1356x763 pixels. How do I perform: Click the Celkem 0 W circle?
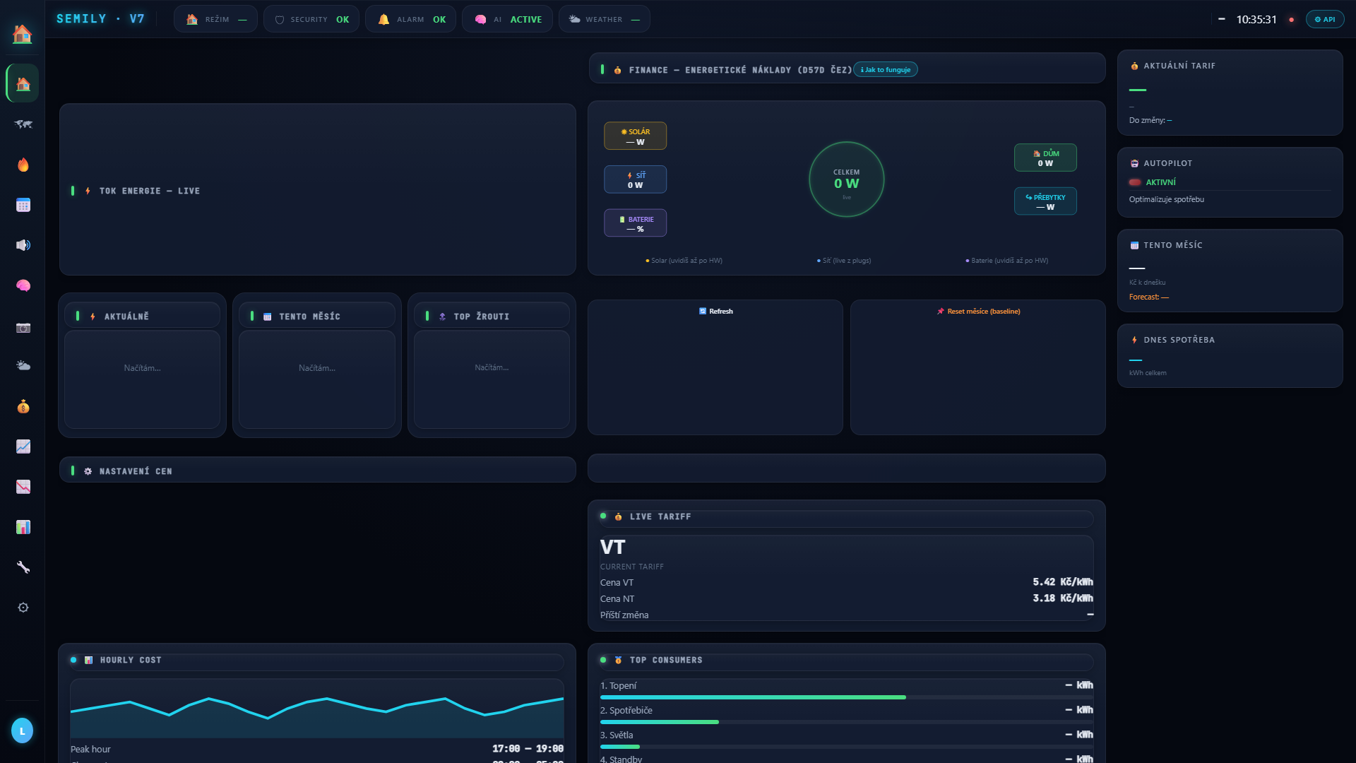pos(846,179)
